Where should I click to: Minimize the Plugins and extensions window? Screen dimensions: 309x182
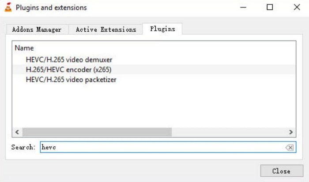point(243,7)
